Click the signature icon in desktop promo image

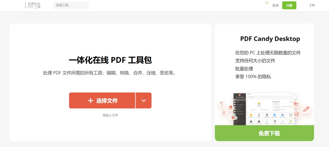pyautogui.click(x=296, y=104)
